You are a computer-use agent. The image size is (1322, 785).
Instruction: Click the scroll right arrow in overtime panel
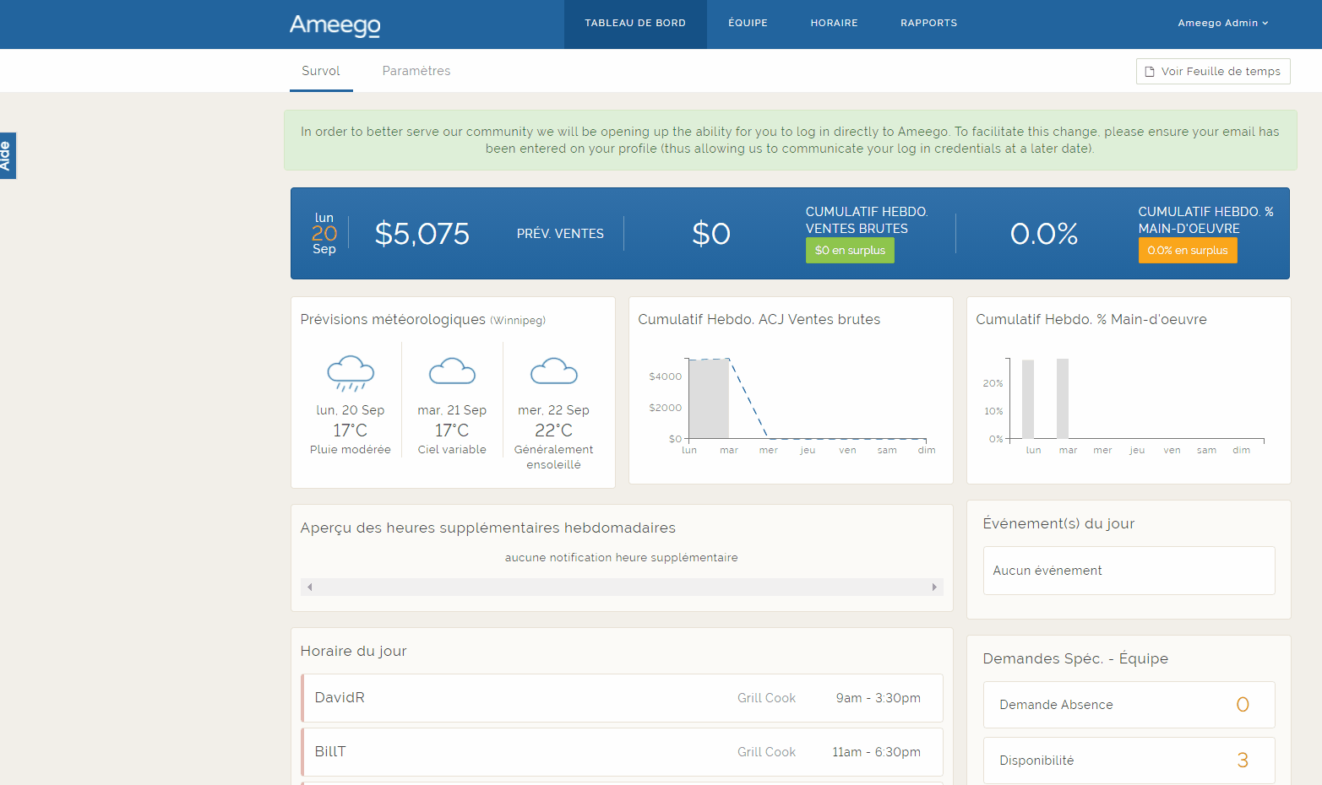coord(933,587)
